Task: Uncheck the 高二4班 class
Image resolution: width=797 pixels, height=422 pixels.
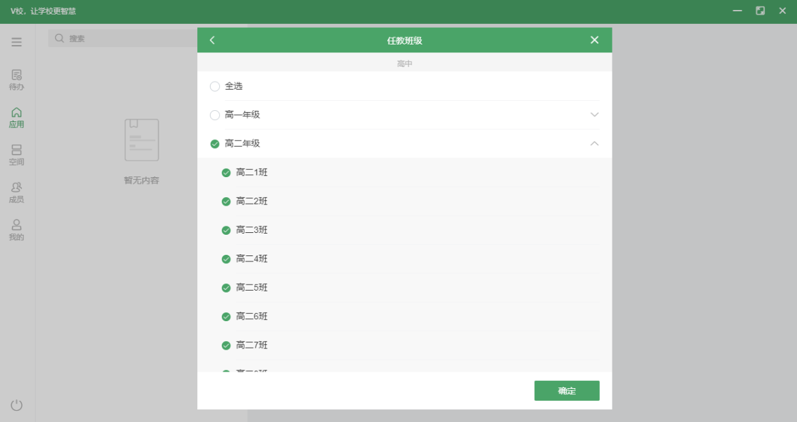Action: click(226, 259)
